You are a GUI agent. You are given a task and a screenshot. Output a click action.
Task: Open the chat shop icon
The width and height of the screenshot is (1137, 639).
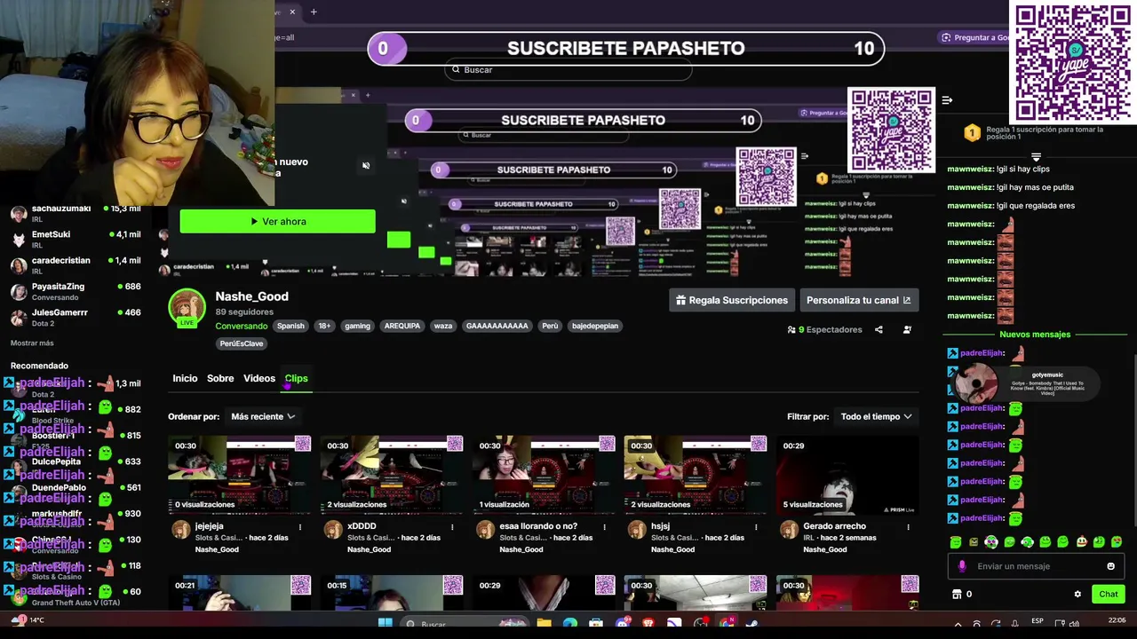[x=957, y=594]
